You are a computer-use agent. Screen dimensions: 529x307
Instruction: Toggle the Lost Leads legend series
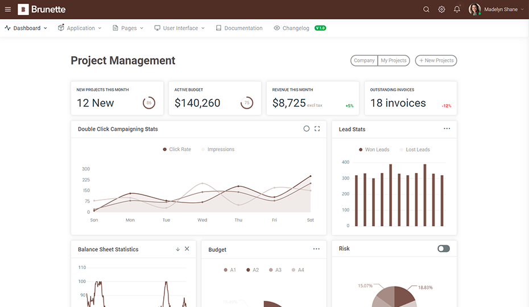(x=415, y=150)
